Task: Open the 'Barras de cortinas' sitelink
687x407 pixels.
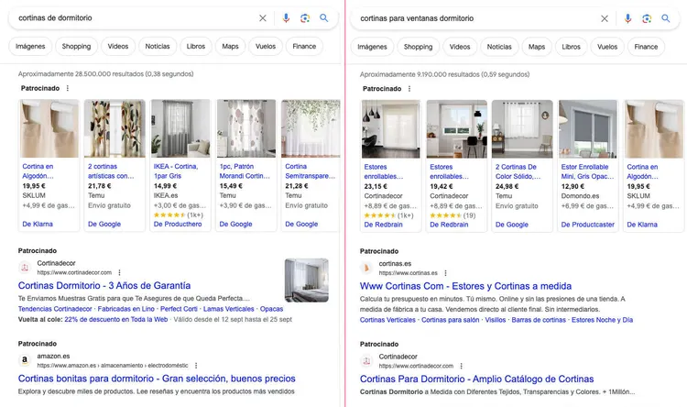Action: 539,320
